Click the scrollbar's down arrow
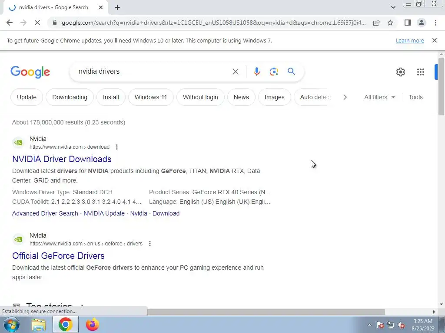This screenshot has height=333, width=445. [441, 305]
